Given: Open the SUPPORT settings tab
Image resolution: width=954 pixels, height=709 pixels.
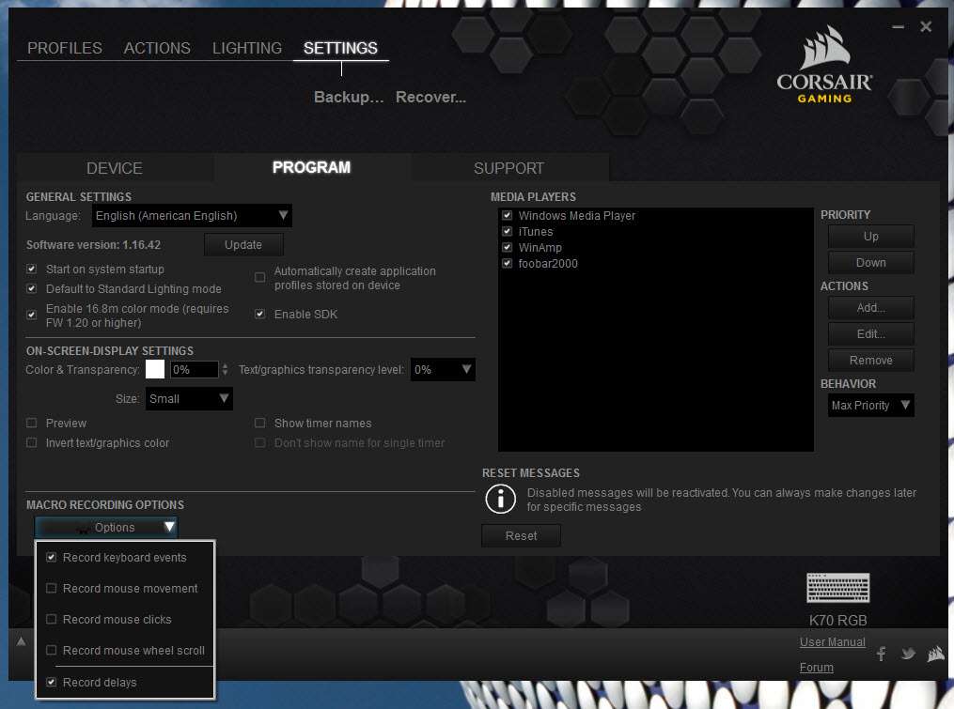Looking at the screenshot, I should click(509, 168).
